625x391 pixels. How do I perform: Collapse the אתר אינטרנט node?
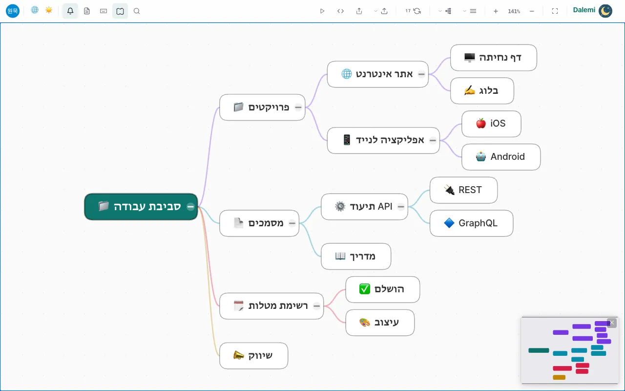click(421, 74)
